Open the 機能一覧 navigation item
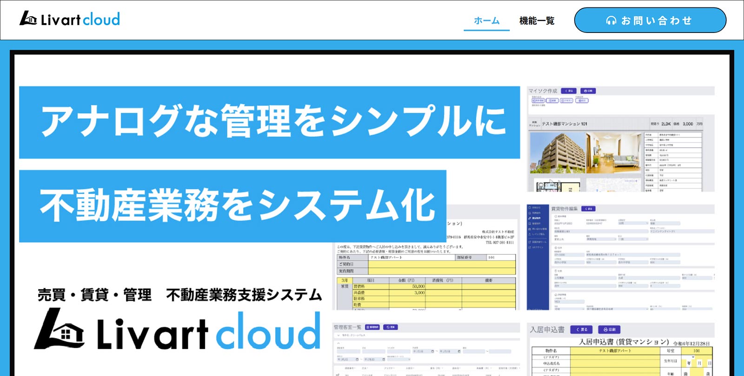Viewport: 744px width, 376px height. tap(537, 20)
